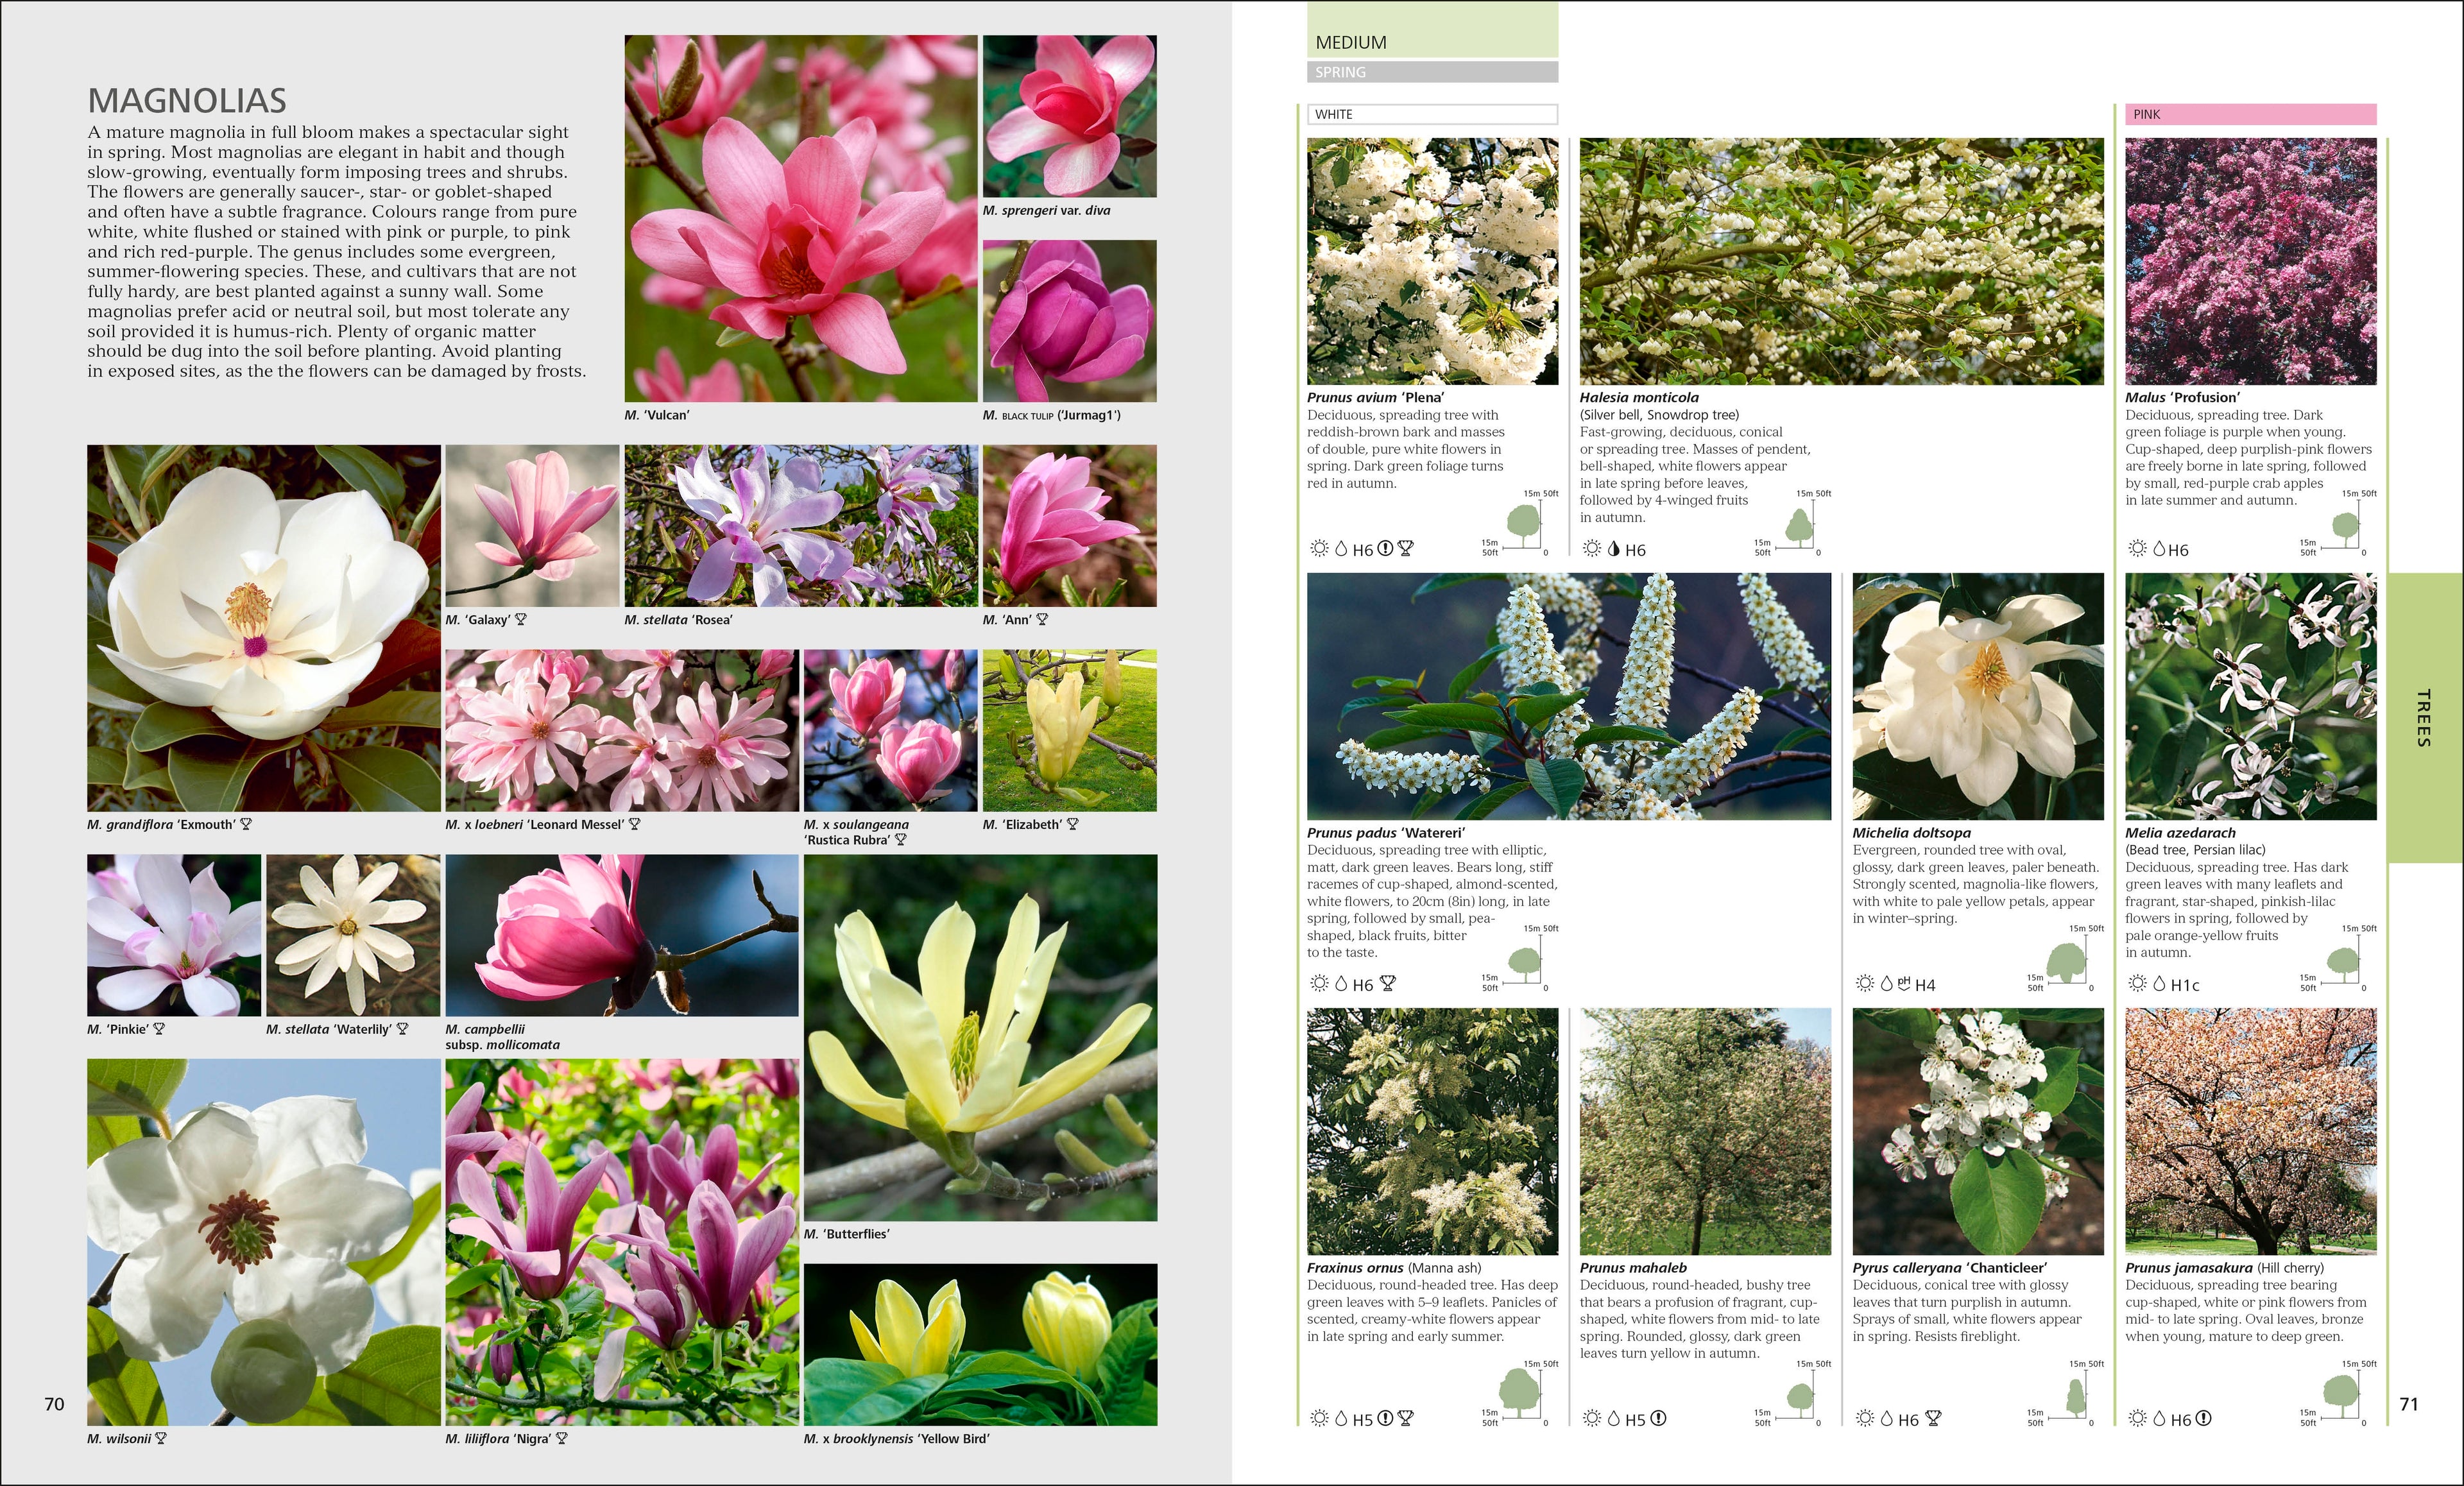The width and height of the screenshot is (2464, 1486).
Task: Open the MAGNOLIAS heading
Action: click(187, 99)
